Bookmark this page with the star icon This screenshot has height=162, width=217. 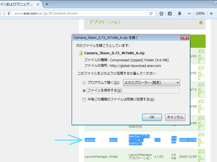[161, 13]
